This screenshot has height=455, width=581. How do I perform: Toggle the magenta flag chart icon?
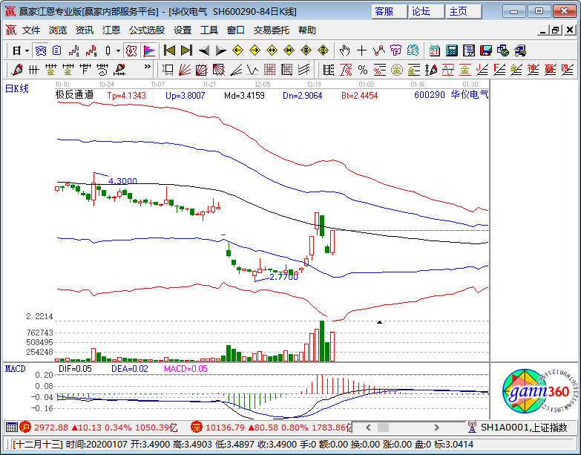pos(148,50)
